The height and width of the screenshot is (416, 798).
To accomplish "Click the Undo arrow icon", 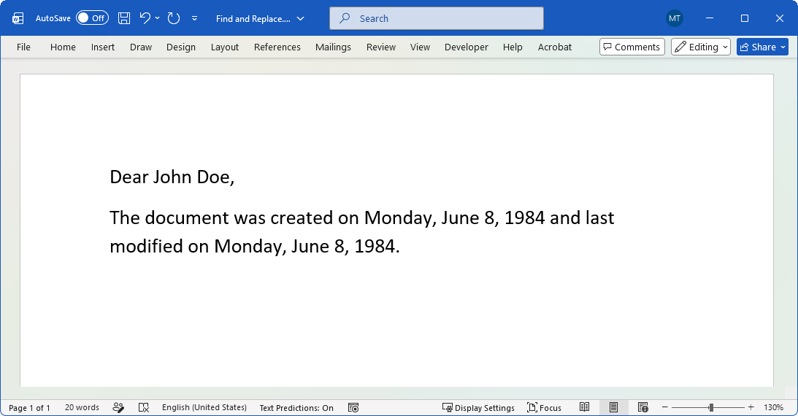I will click(x=145, y=18).
